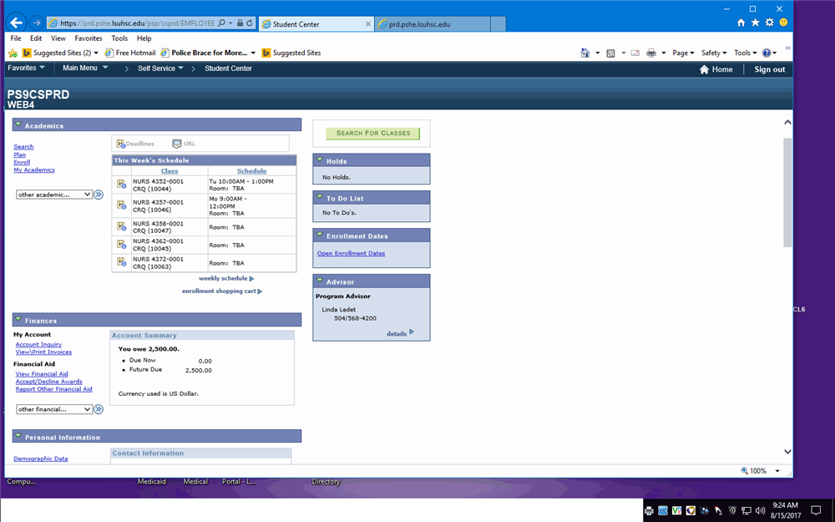Click the browser back arrow button
This screenshot has width=835, height=522.
click(16, 23)
